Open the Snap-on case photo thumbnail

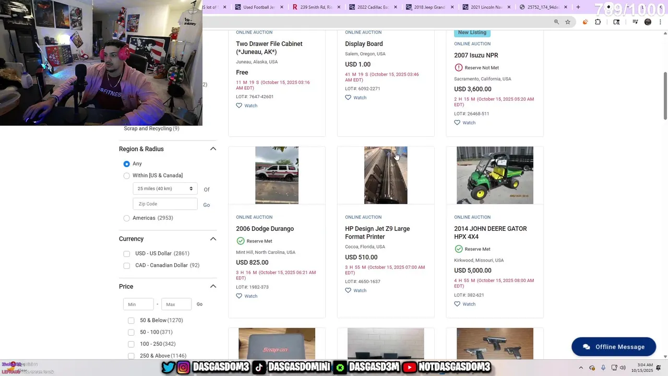click(x=277, y=344)
